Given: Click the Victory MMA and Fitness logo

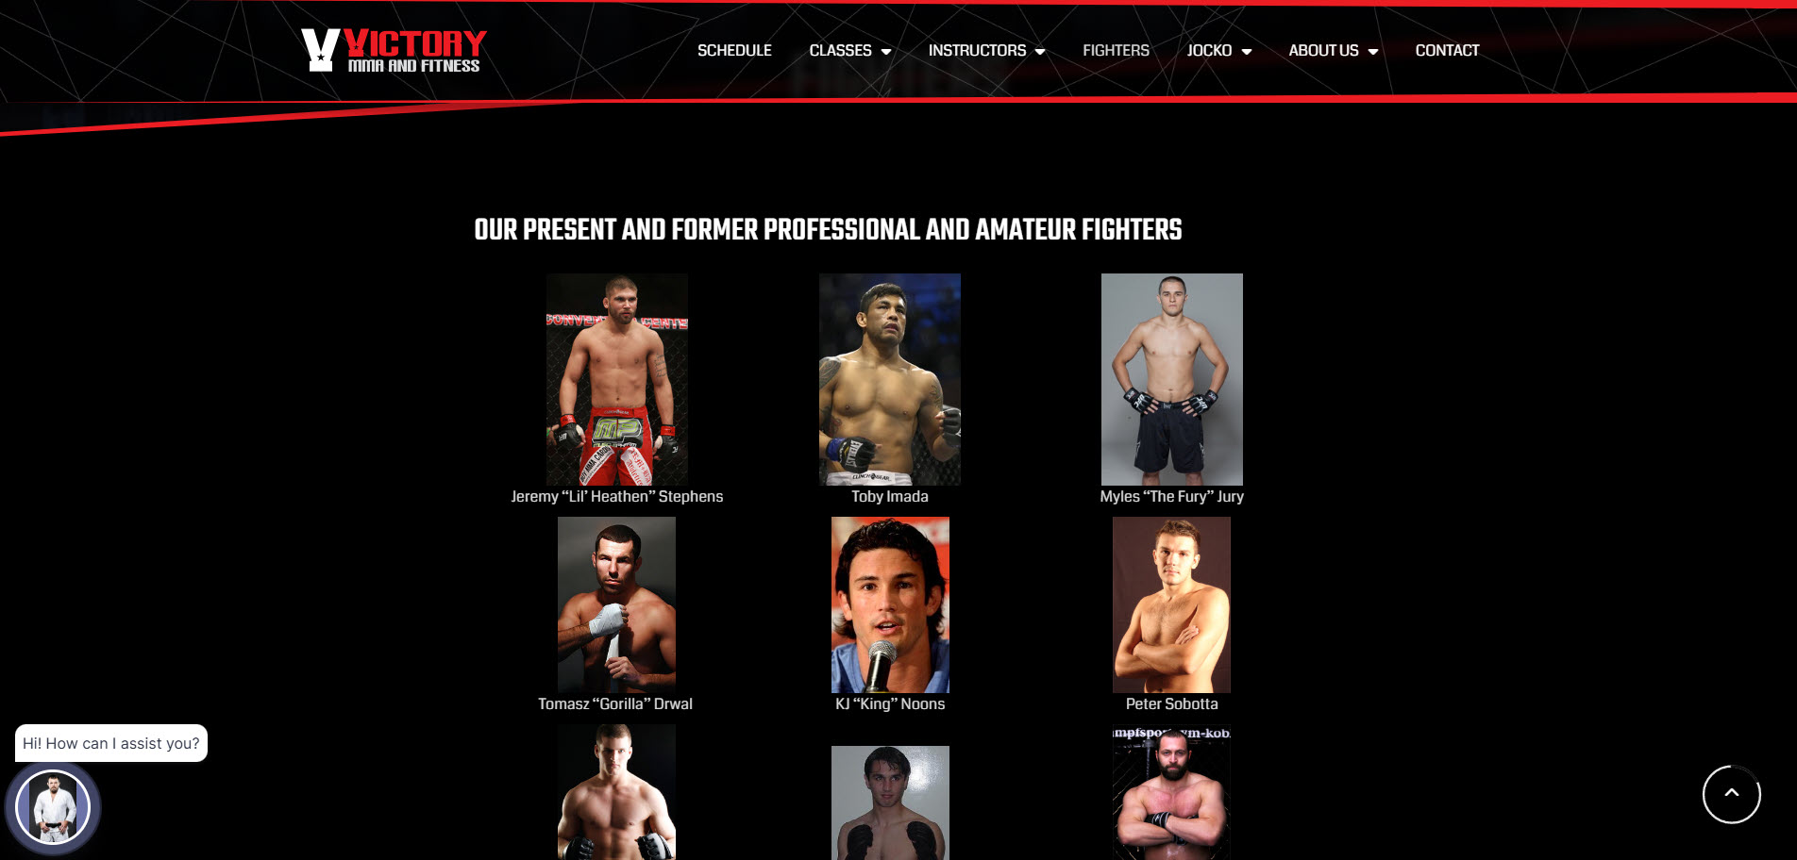Looking at the screenshot, I should point(394,50).
